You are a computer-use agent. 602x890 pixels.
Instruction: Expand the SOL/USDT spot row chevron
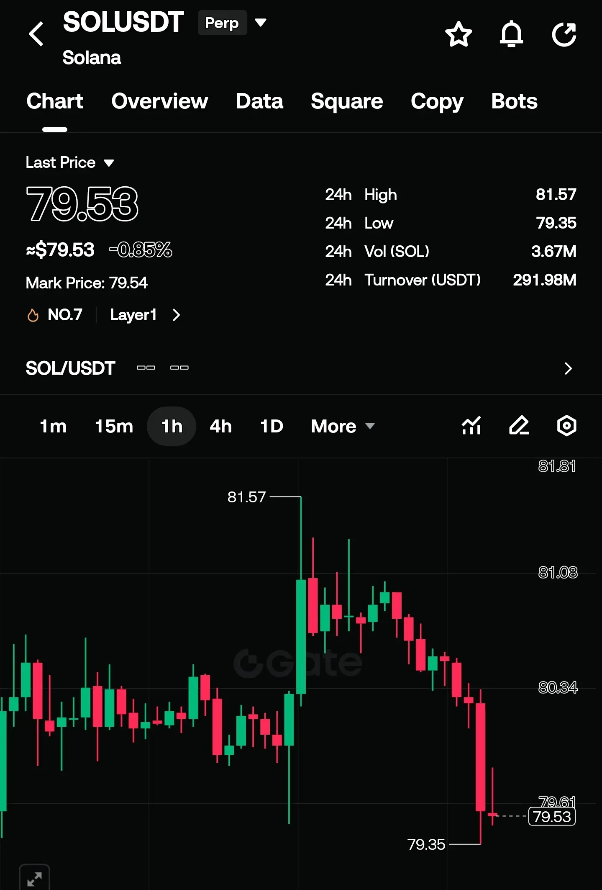(568, 368)
